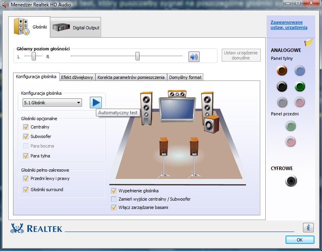322x251 pixels.
Task: Open the Konfiguracja głośnika tab
Action: [36, 77]
